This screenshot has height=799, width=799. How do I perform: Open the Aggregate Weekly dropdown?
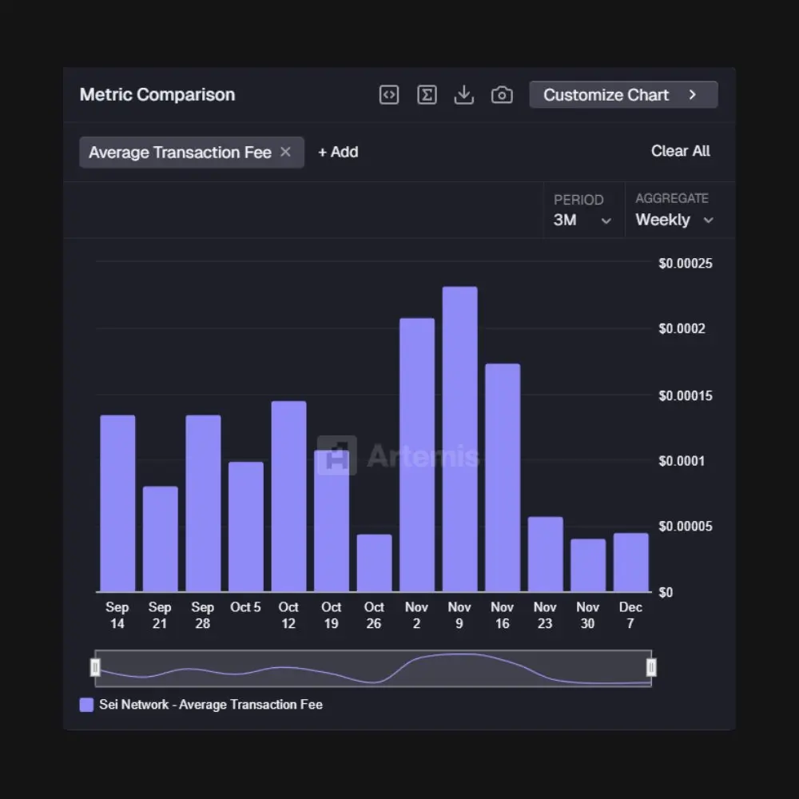tap(674, 210)
